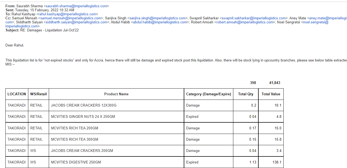
Task: Click rahul.kashyap@imperiallogistics.com recipient link
Action: [x=67, y=14]
